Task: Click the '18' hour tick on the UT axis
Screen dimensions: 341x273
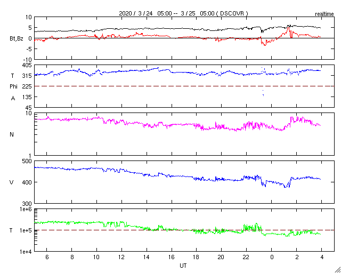Action: pyautogui.click(x=197, y=258)
